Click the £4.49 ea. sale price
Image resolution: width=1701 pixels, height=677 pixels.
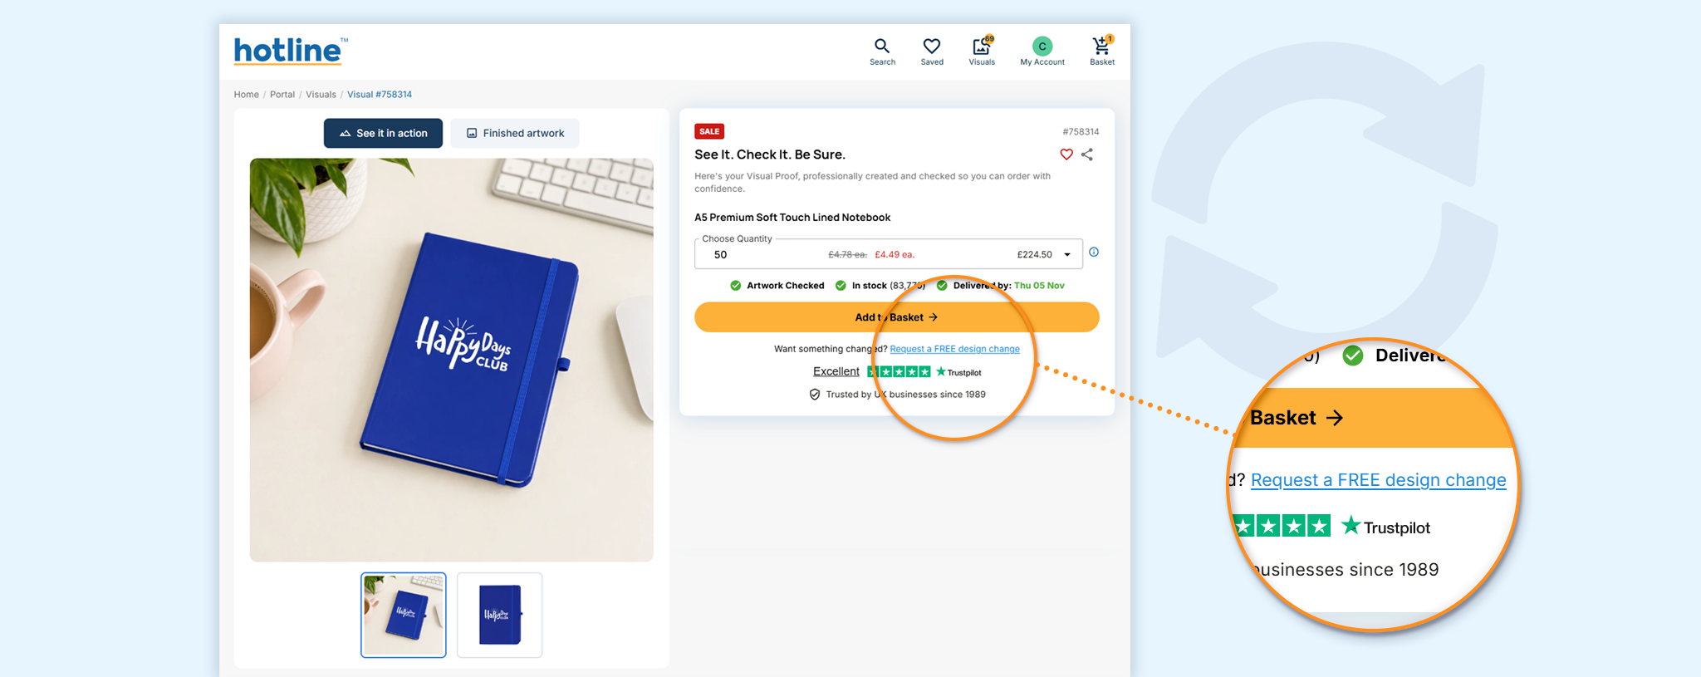tap(895, 255)
